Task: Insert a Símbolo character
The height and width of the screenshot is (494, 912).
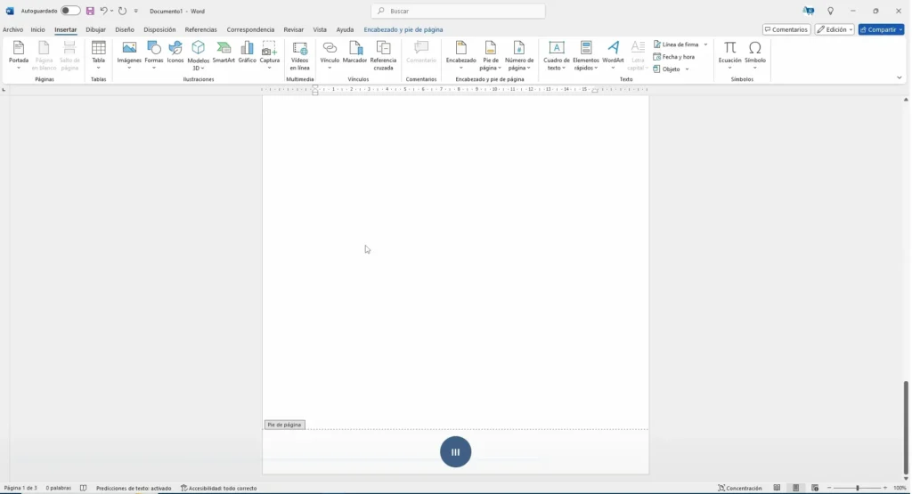Action: pyautogui.click(x=755, y=56)
